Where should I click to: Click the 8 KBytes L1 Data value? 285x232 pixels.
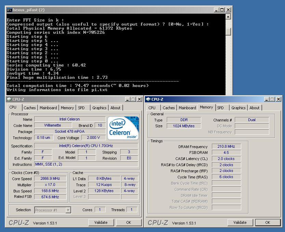coord(104,179)
